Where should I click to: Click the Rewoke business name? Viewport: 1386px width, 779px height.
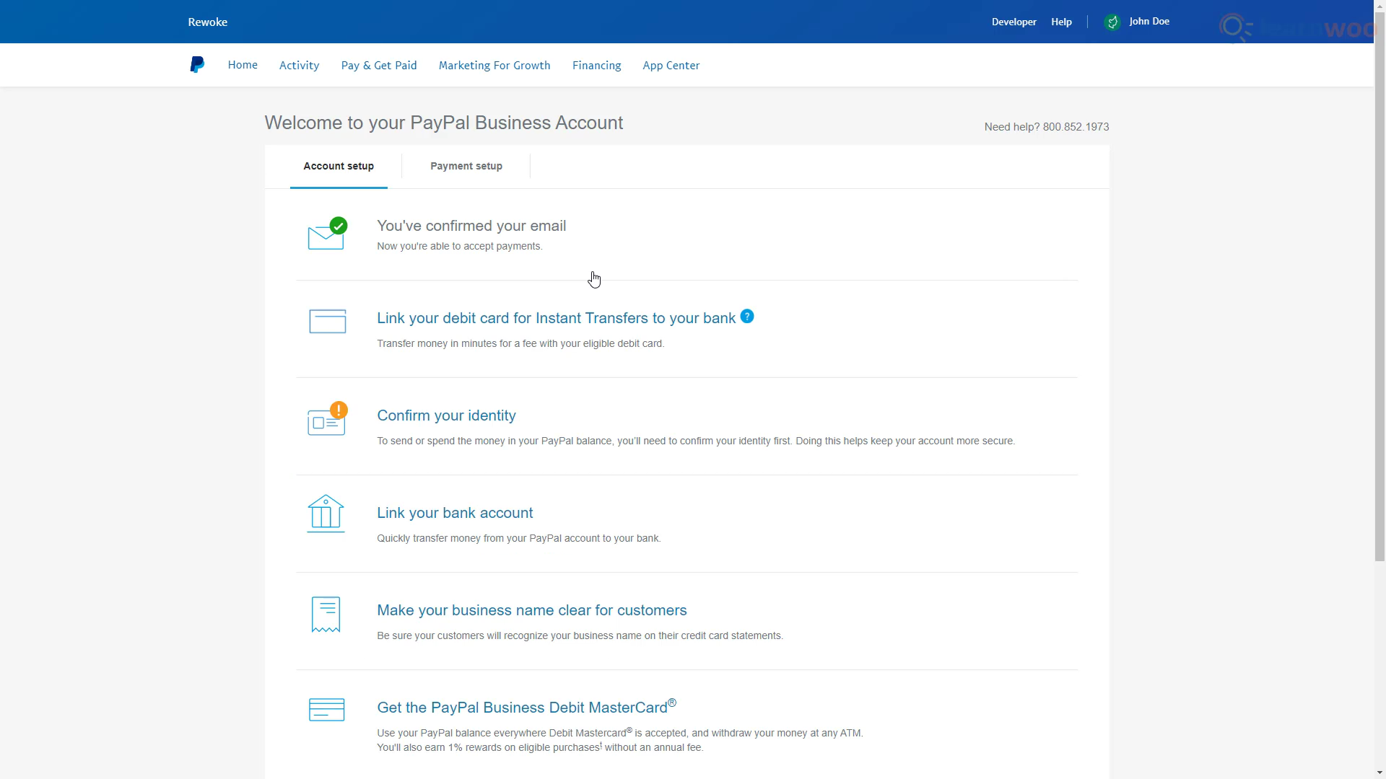[208, 22]
